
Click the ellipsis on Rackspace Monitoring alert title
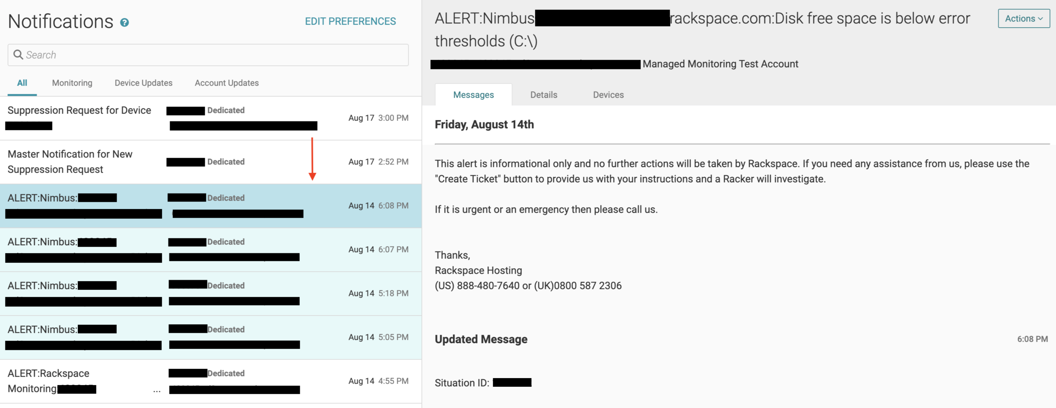pos(157,391)
